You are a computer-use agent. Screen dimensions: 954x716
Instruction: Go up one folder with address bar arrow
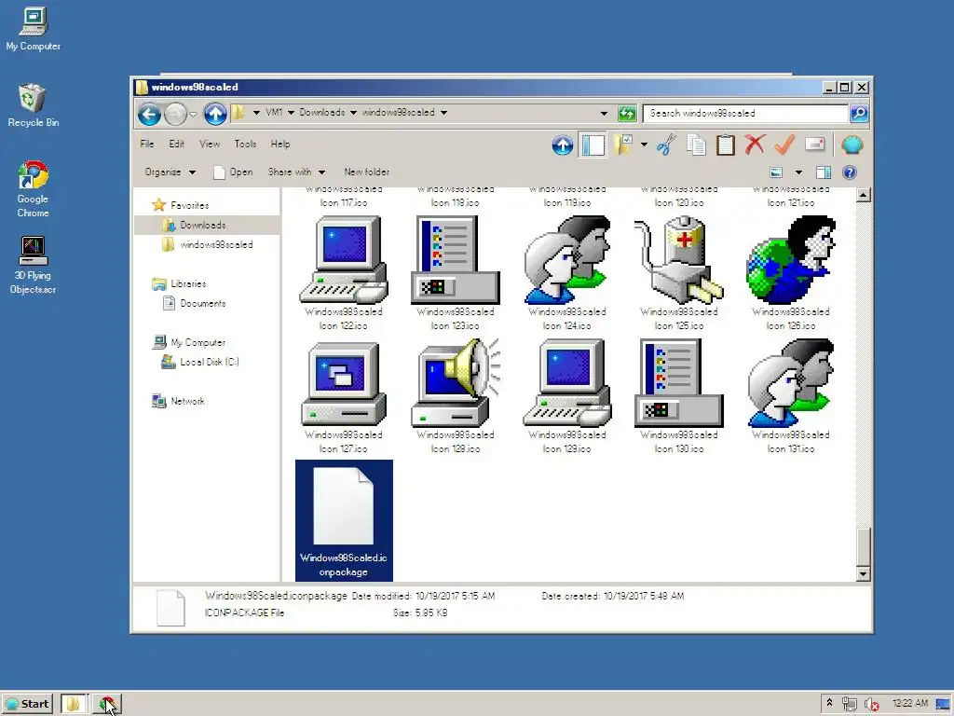tap(215, 114)
